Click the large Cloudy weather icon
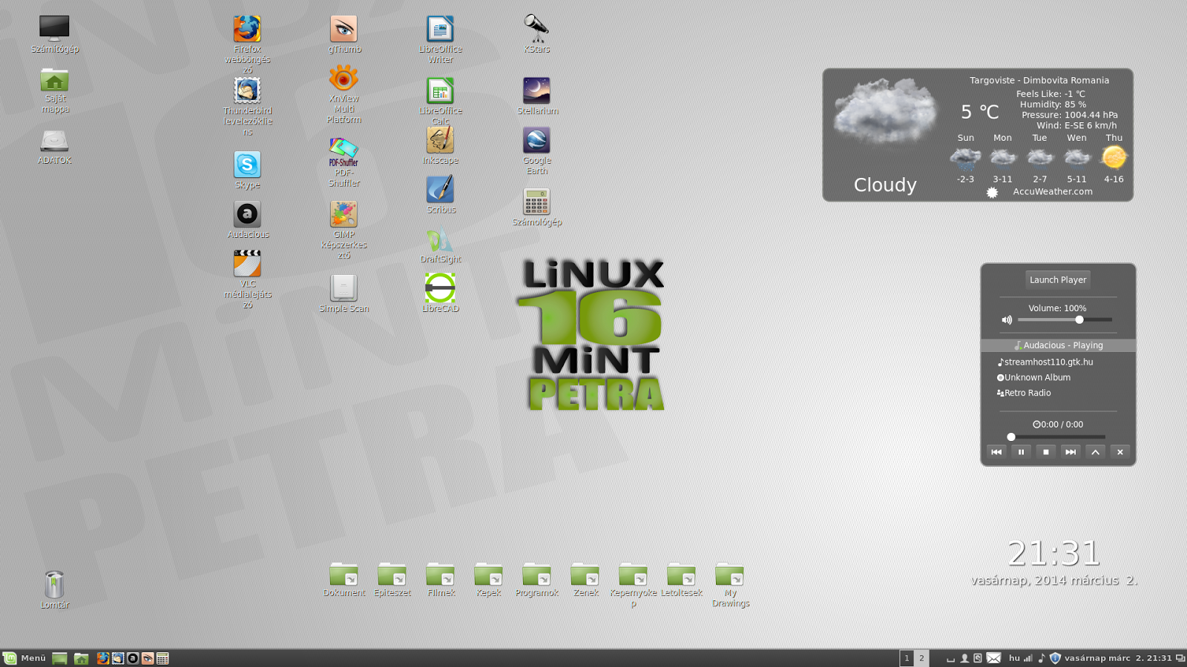 click(885, 111)
